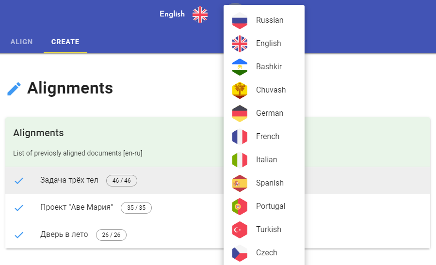Image resolution: width=436 pixels, height=265 pixels.
Task: Click the Bashkir flag icon
Action: coord(240,67)
